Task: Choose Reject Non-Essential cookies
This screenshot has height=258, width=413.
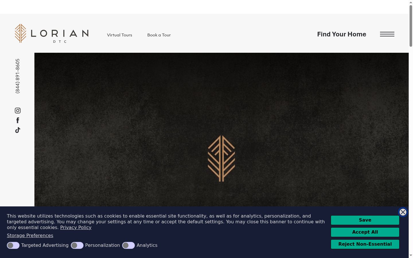Action: tap(365, 244)
